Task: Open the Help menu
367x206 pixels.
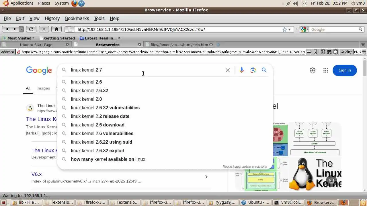Action: coord(114,18)
